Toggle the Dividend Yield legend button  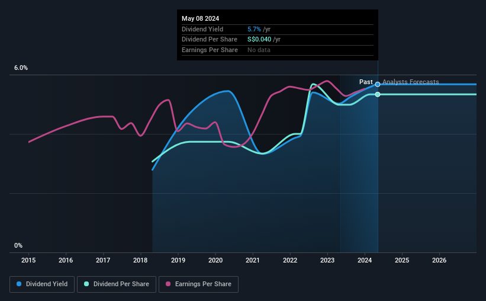point(42,284)
